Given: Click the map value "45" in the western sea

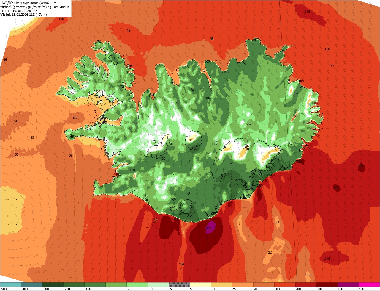Looking at the screenshot, I should click(x=32, y=137).
